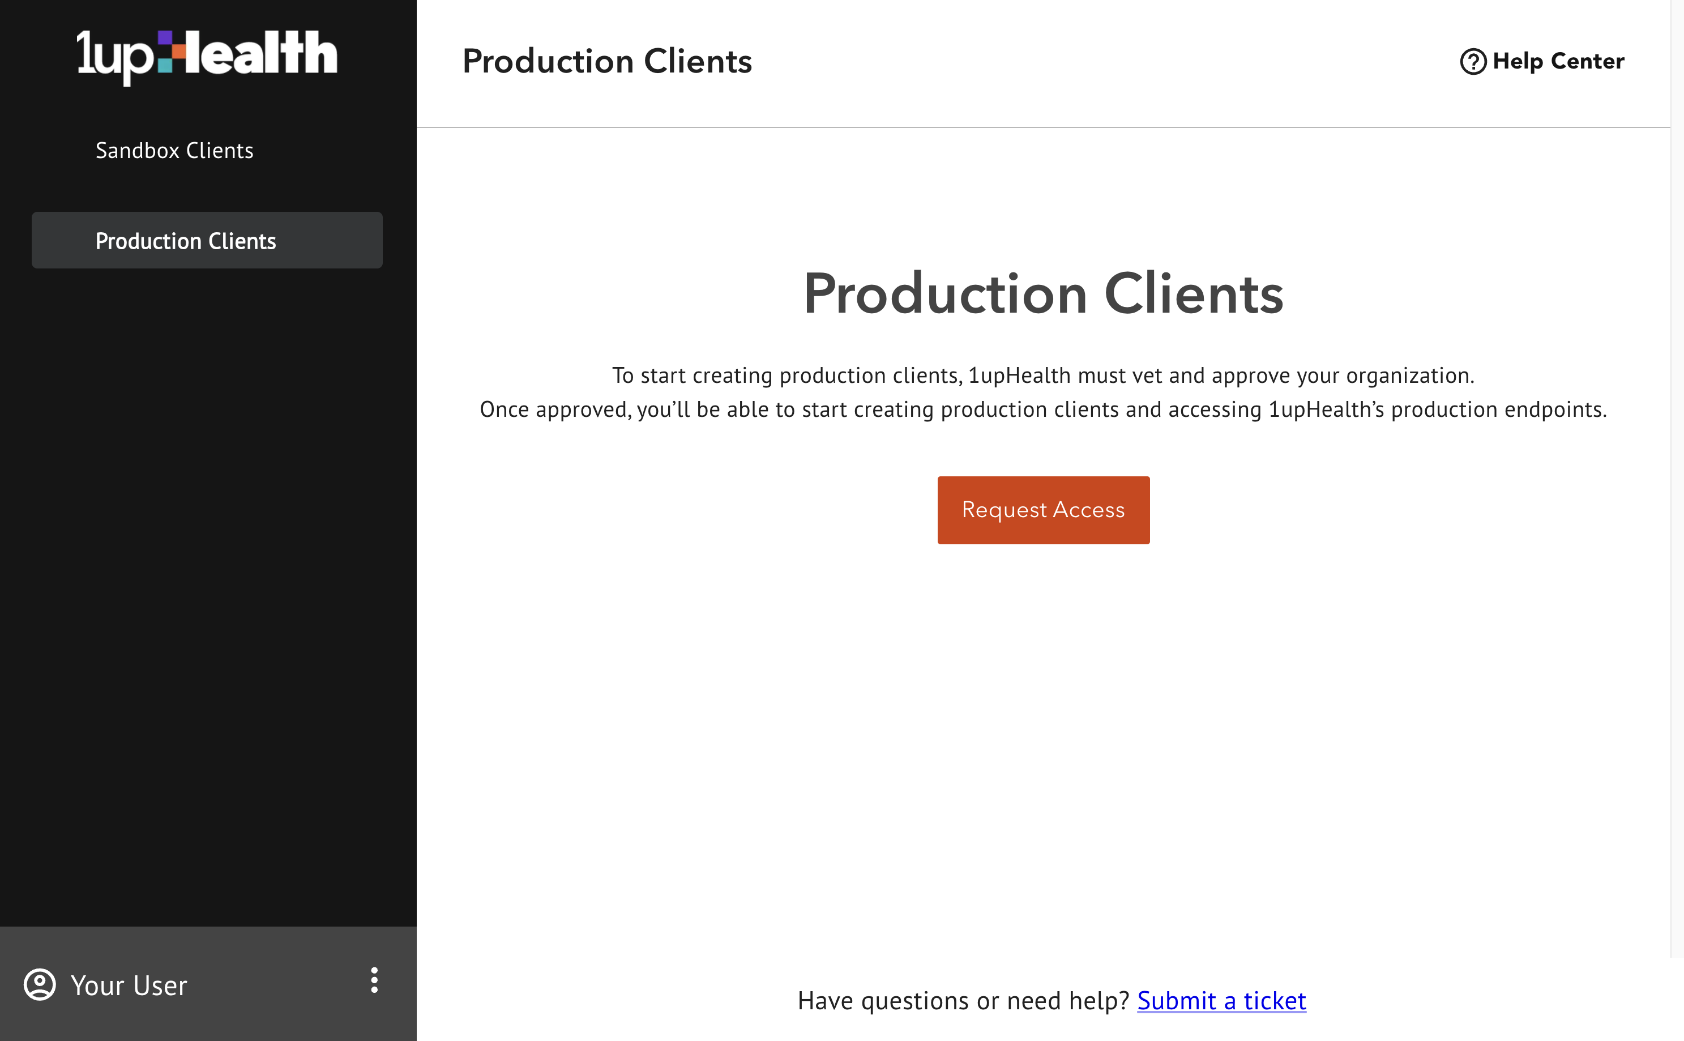Open the Submit a ticket link

1221,1000
